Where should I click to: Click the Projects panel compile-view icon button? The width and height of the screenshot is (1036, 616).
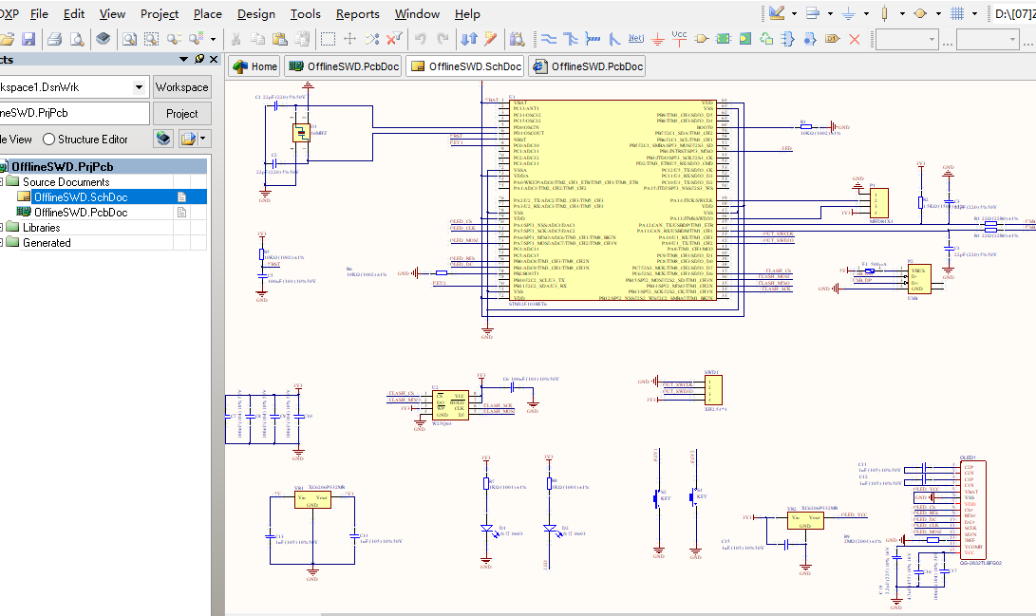click(163, 139)
